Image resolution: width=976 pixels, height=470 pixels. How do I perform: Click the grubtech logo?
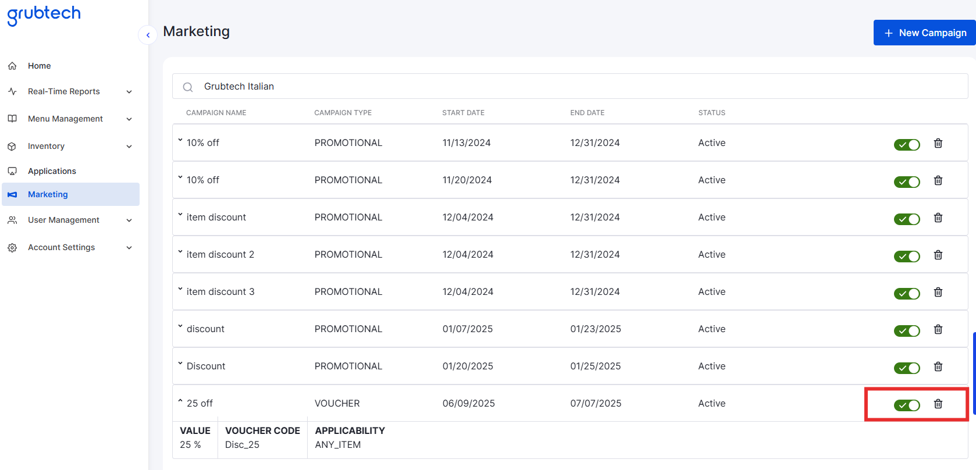(44, 15)
